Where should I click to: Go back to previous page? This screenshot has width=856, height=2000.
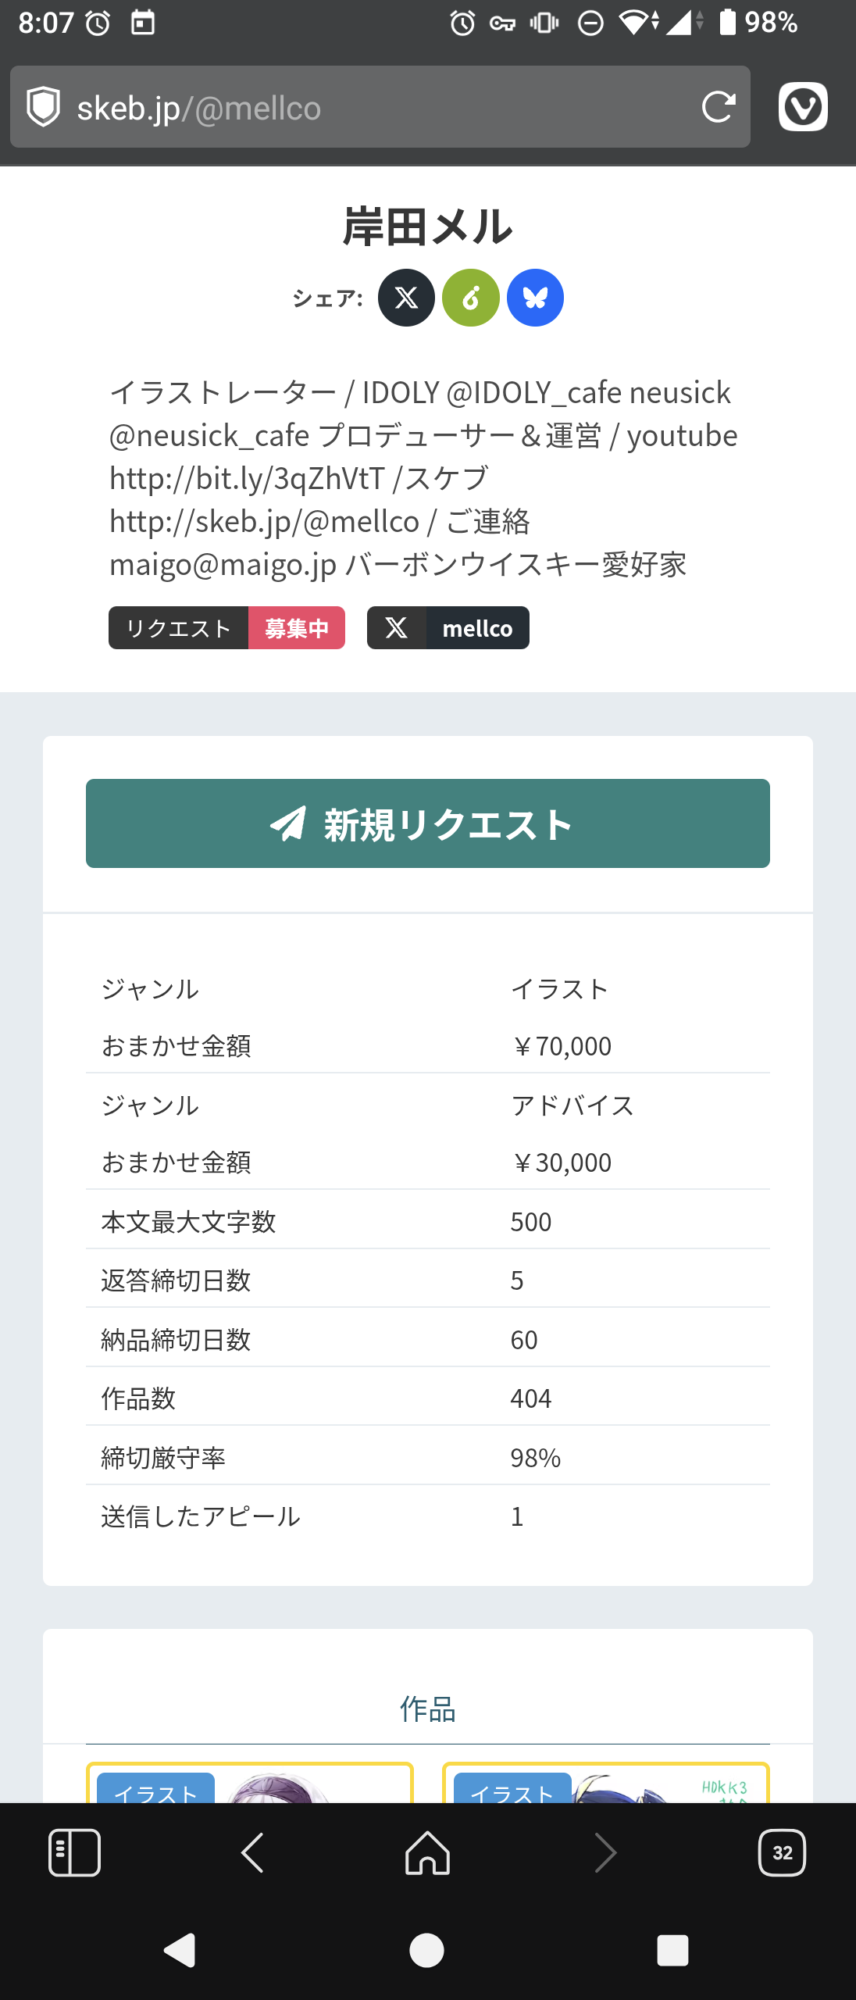(252, 1852)
